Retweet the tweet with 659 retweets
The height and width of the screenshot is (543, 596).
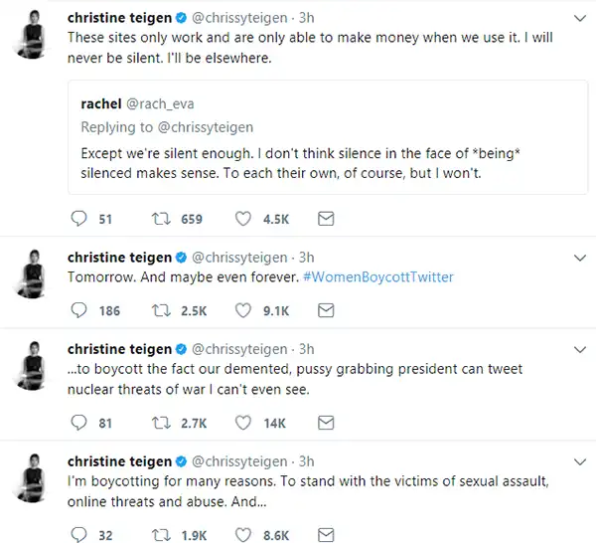tap(161, 219)
